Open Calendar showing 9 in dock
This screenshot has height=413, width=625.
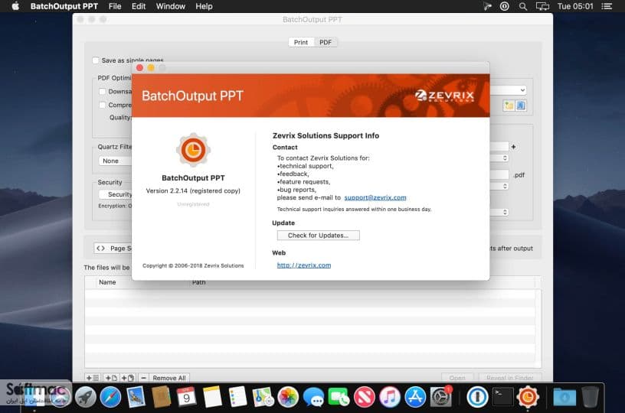pos(186,397)
